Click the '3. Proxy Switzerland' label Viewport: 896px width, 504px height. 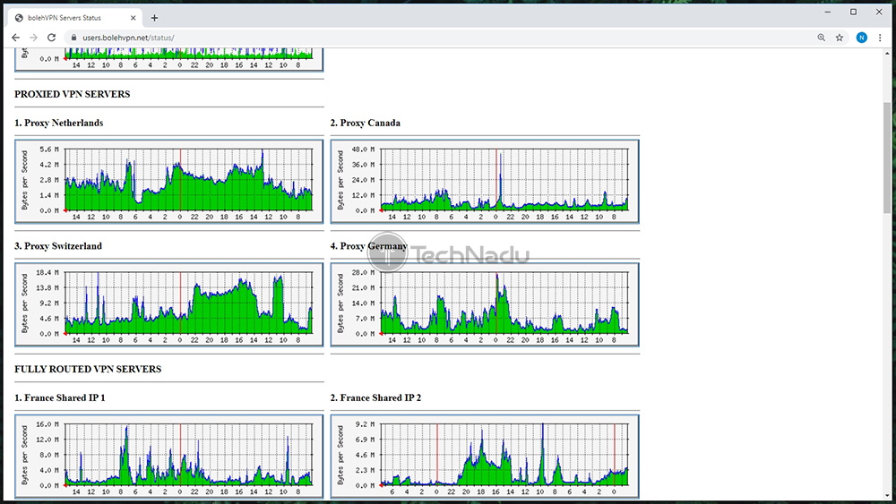click(58, 246)
